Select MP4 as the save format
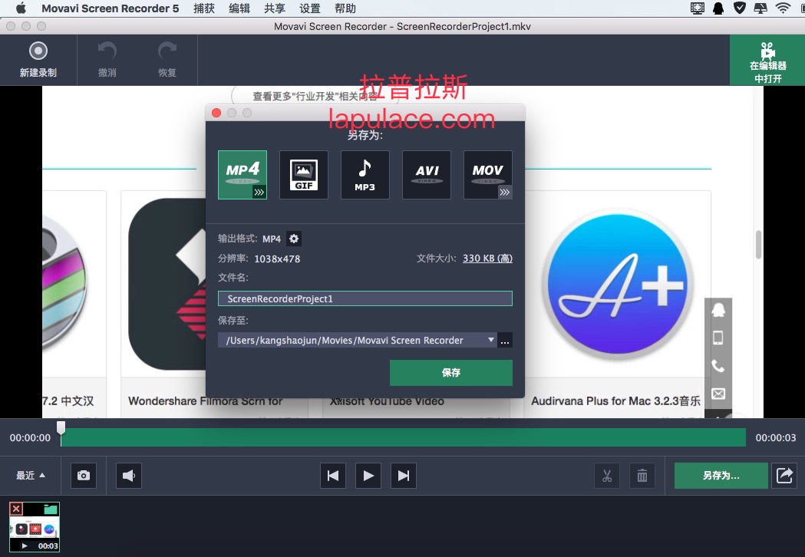The image size is (805, 557). tap(242, 174)
